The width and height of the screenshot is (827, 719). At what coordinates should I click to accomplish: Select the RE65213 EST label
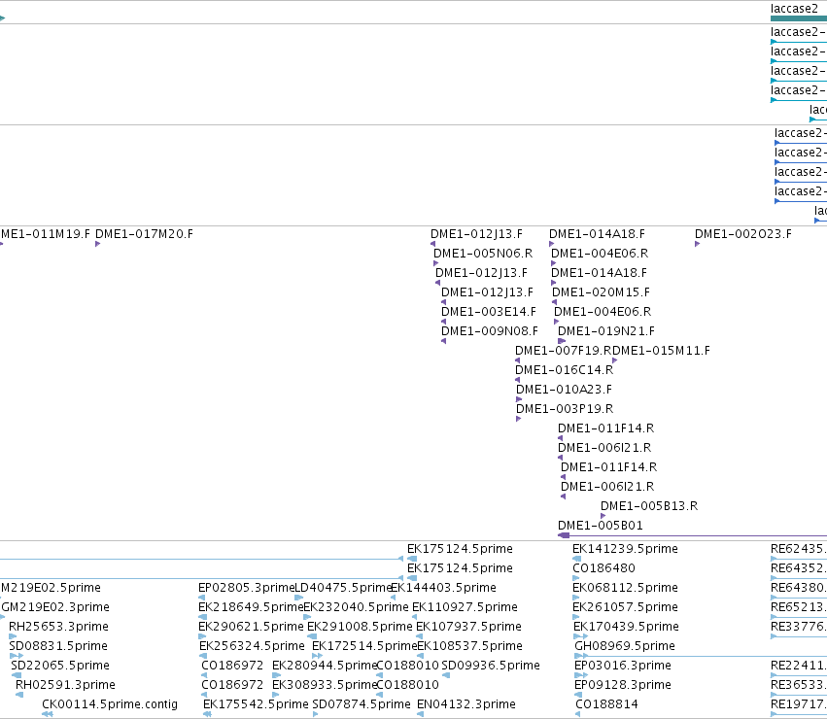[x=799, y=607]
